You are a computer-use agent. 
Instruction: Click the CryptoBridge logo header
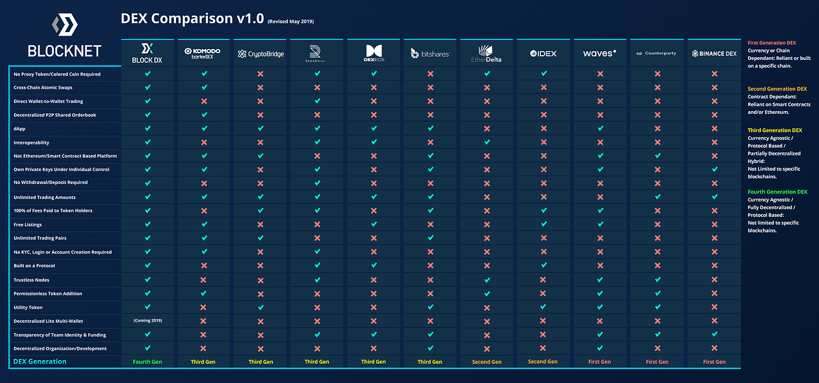click(260, 54)
